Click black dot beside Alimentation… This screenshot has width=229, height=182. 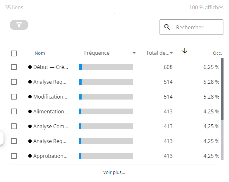click(30, 111)
